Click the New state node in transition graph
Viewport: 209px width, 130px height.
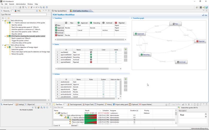pos(175,24)
